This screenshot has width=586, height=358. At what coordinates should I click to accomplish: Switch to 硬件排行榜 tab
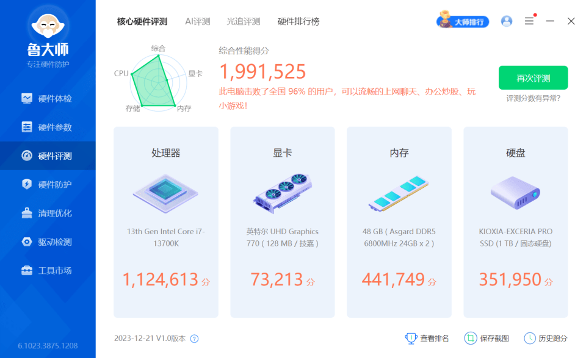[x=298, y=22]
